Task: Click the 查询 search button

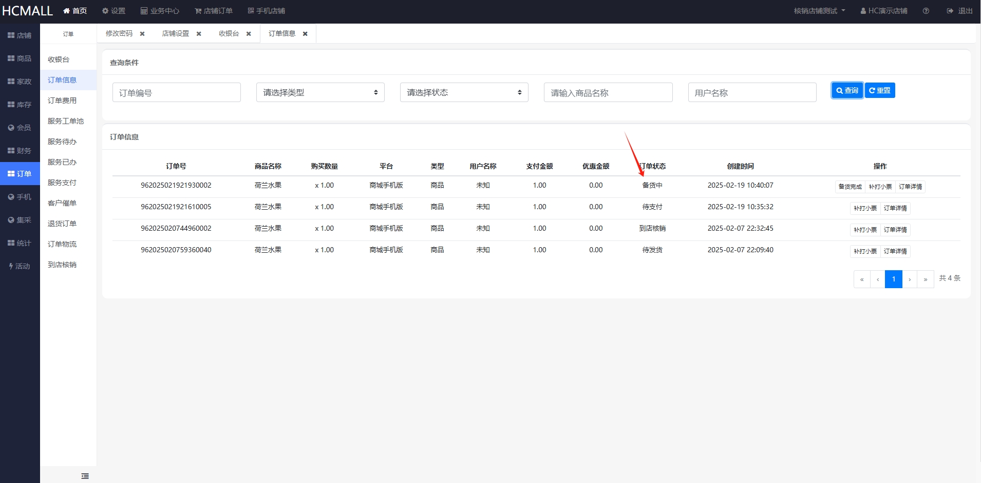Action: tap(847, 90)
